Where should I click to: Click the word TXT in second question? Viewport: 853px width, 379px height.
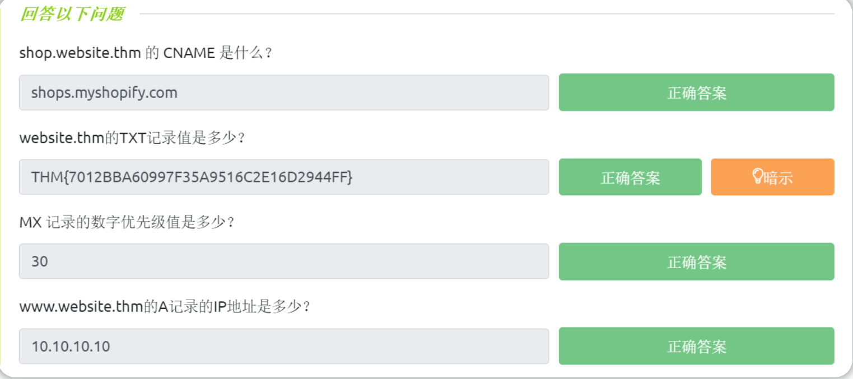[132, 138]
